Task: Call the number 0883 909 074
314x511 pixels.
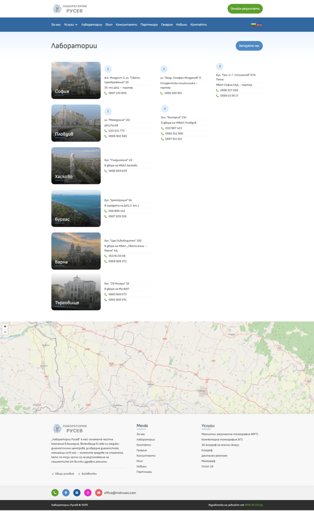Action: [117, 300]
